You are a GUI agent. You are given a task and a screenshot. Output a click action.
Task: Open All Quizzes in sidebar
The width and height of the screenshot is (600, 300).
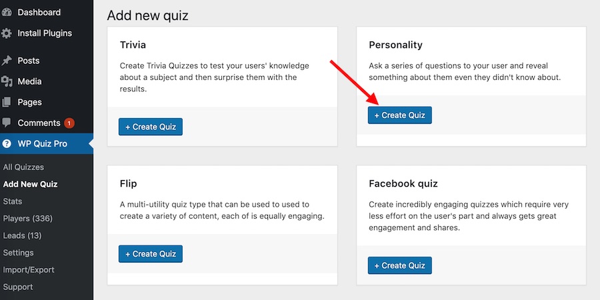23,167
